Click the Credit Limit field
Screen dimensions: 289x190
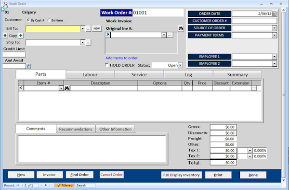[14, 55]
